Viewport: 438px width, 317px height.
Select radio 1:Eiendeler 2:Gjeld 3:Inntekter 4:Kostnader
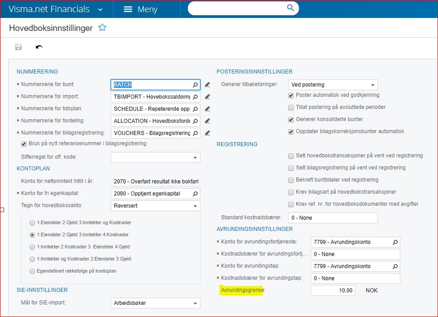(x=32, y=235)
